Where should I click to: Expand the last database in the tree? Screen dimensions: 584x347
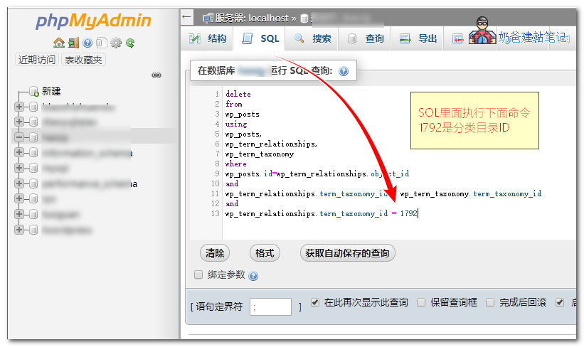tap(19, 230)
